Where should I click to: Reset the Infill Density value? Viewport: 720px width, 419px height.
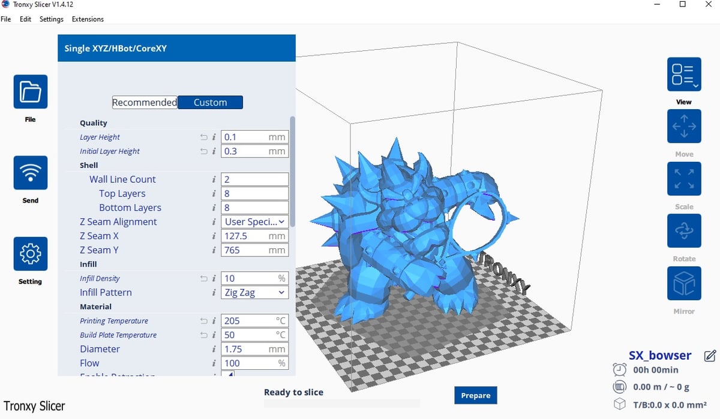204,279
